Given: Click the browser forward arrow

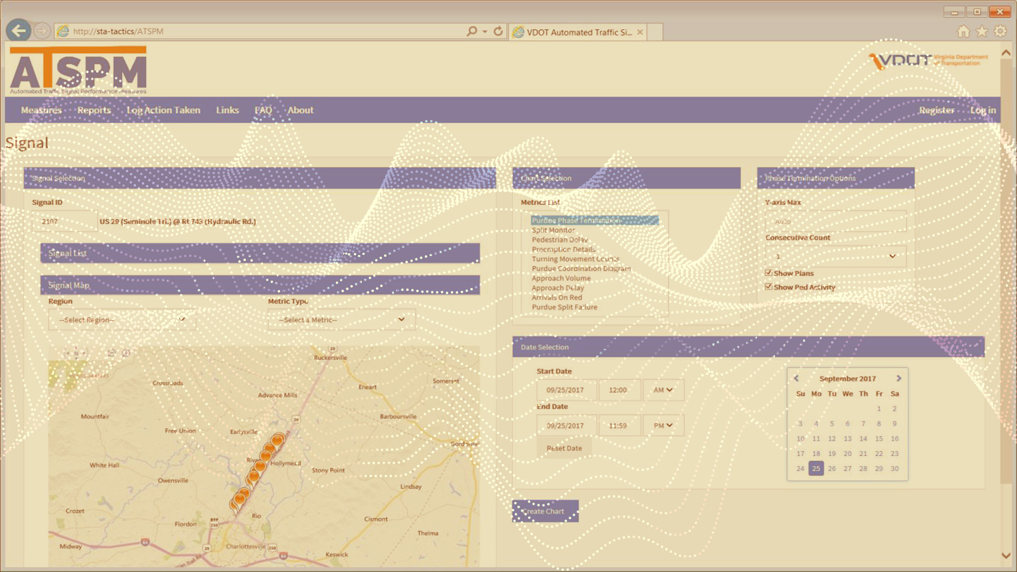Looking at the screenshot, I should (x=42, y=31).
